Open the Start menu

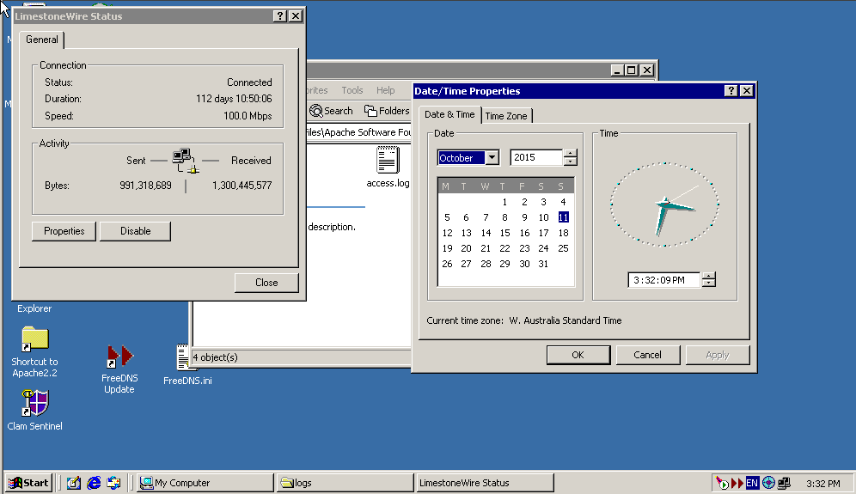pyautogui.click(x=28, y=483)
